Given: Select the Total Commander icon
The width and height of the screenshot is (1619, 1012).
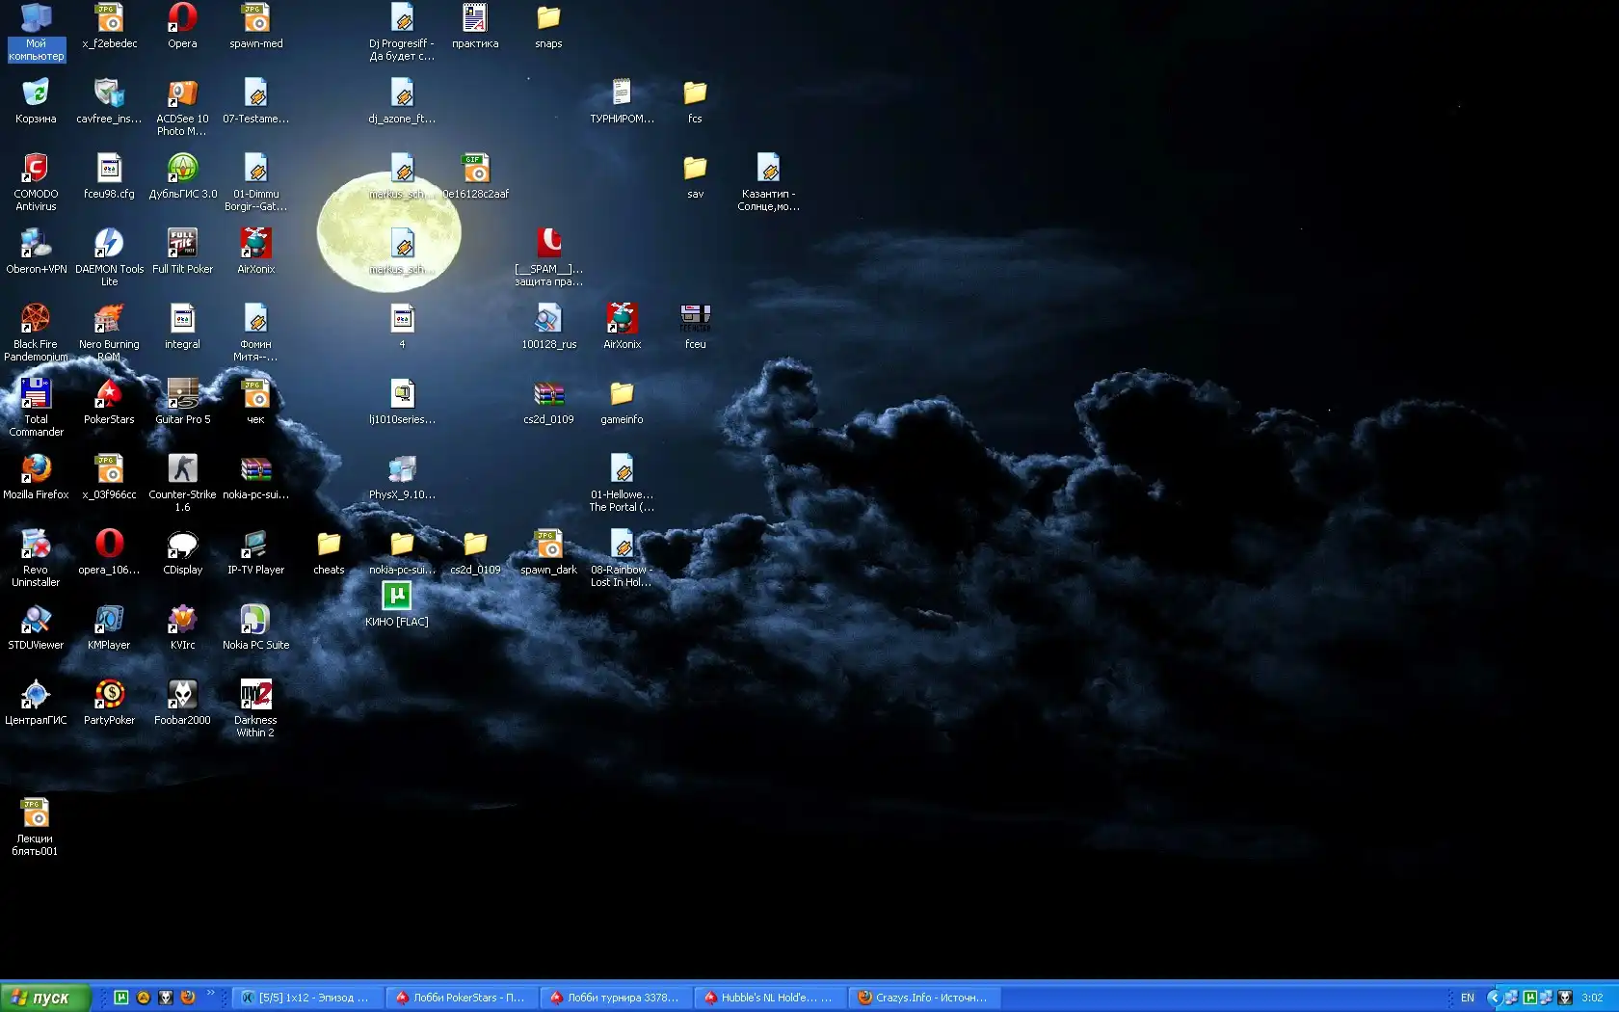Looking at the screenshot, I should (x=36, y=394).
